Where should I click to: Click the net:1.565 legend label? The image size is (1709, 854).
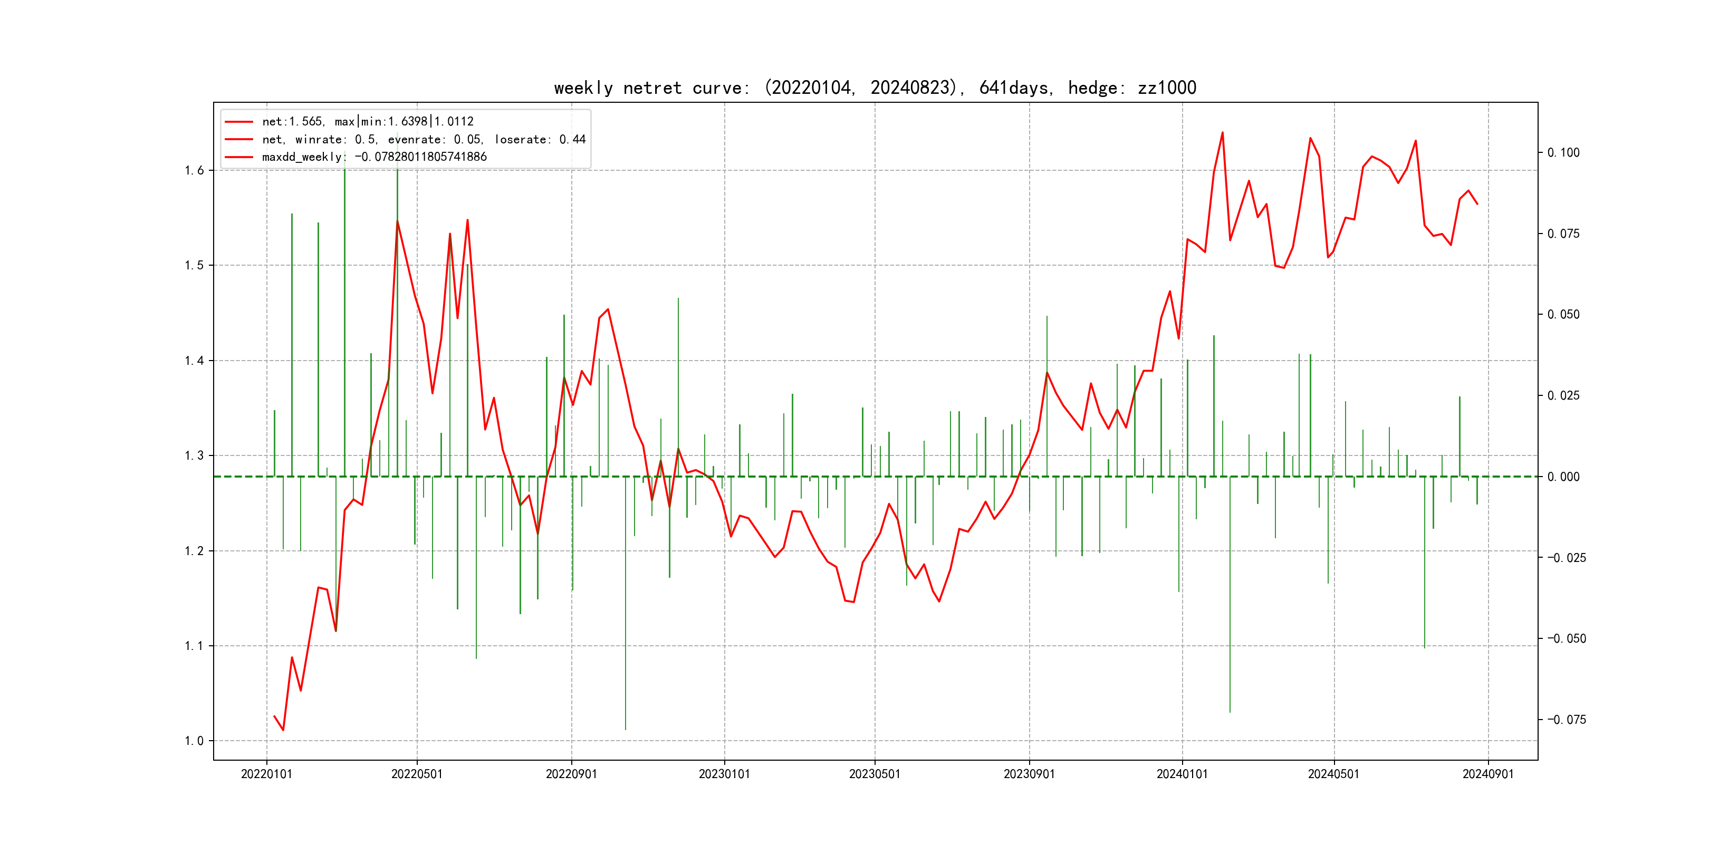point(368,121)
